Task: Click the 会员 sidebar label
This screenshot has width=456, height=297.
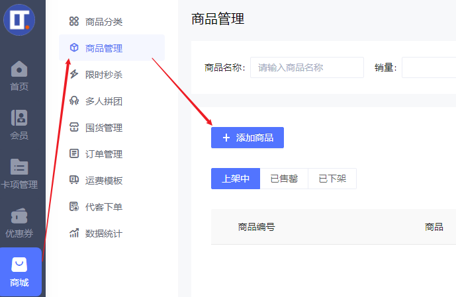Action: point(19,135)
